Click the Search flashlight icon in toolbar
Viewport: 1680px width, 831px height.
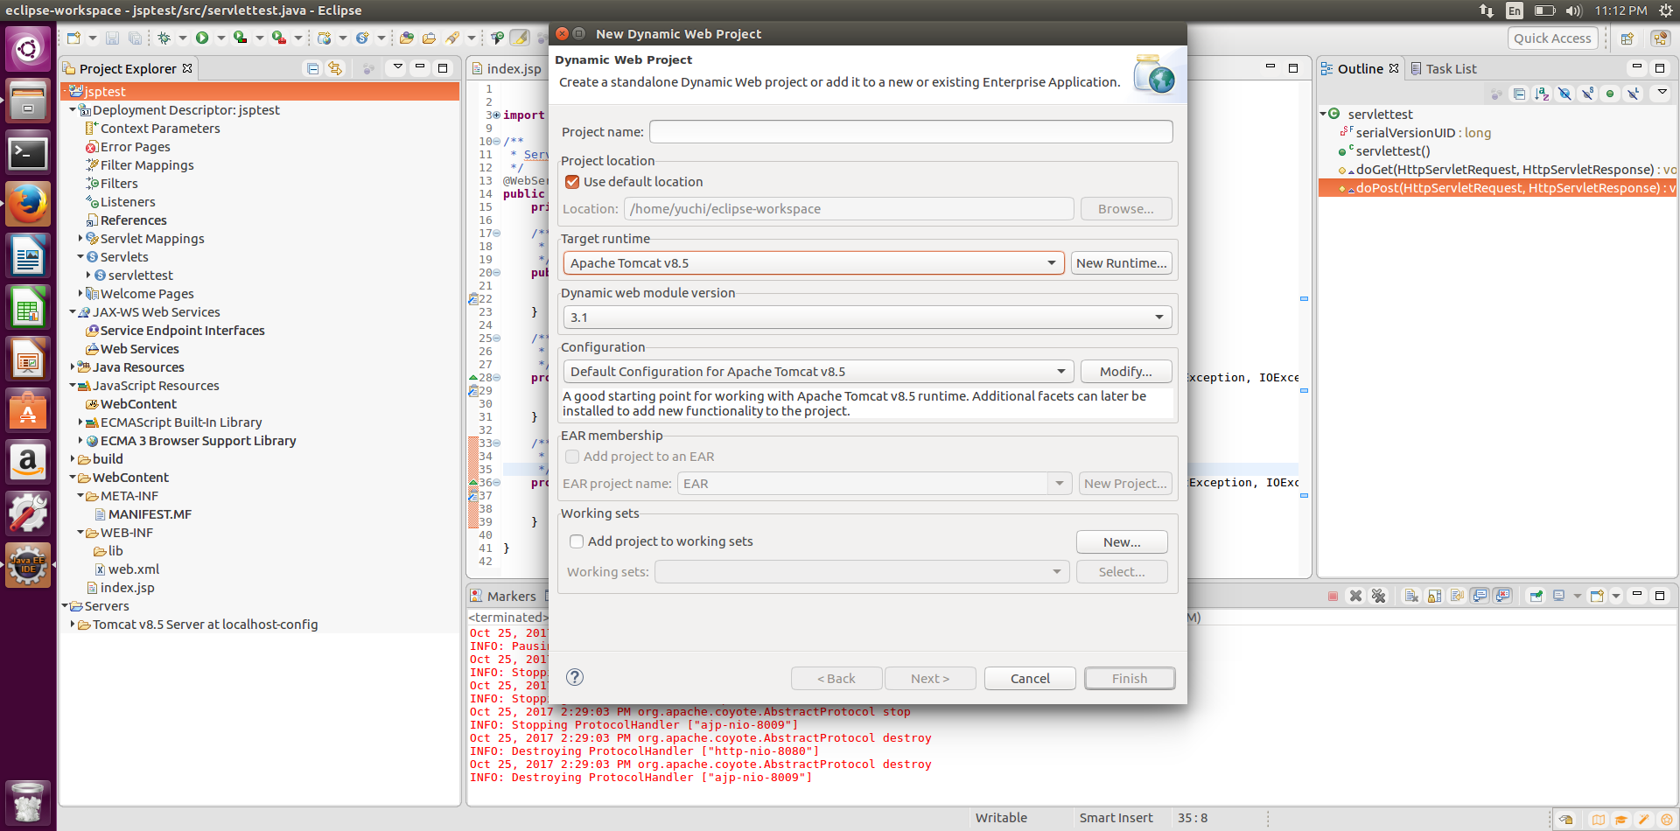tap(452, 38)
